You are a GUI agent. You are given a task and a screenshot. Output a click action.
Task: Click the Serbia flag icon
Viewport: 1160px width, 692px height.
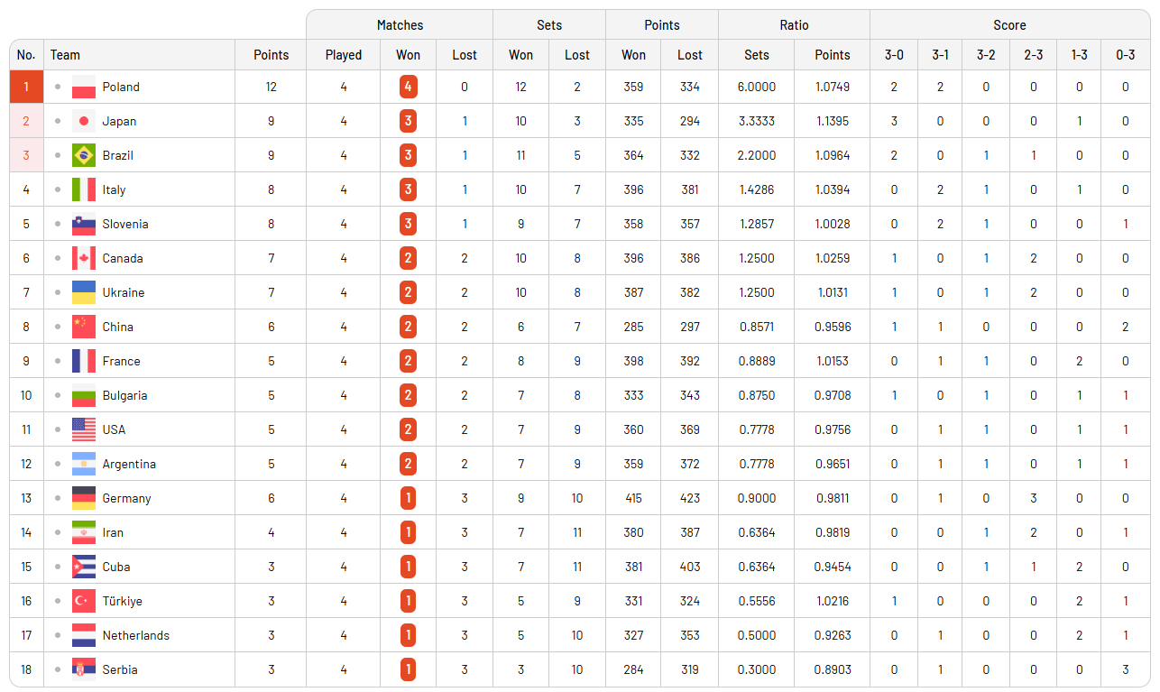[84, 670]
